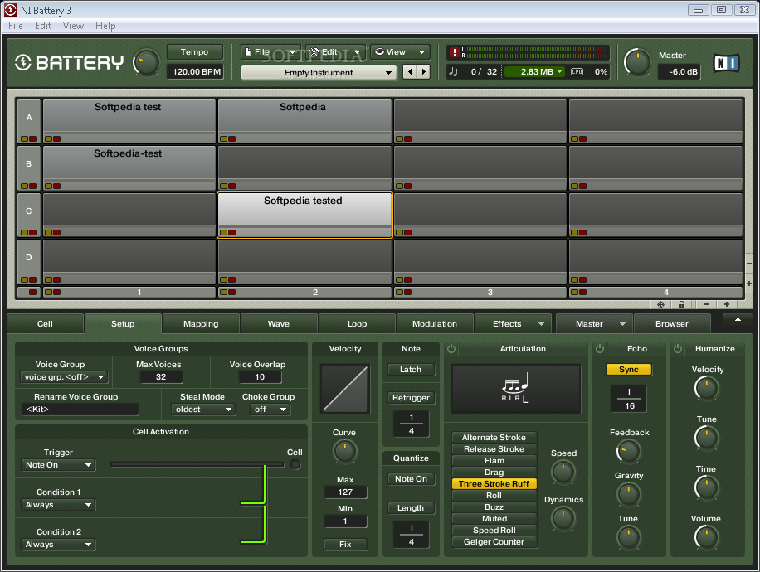Click the Three Stroke Ruff notation display
760x572 pixels.
(516, 389)
